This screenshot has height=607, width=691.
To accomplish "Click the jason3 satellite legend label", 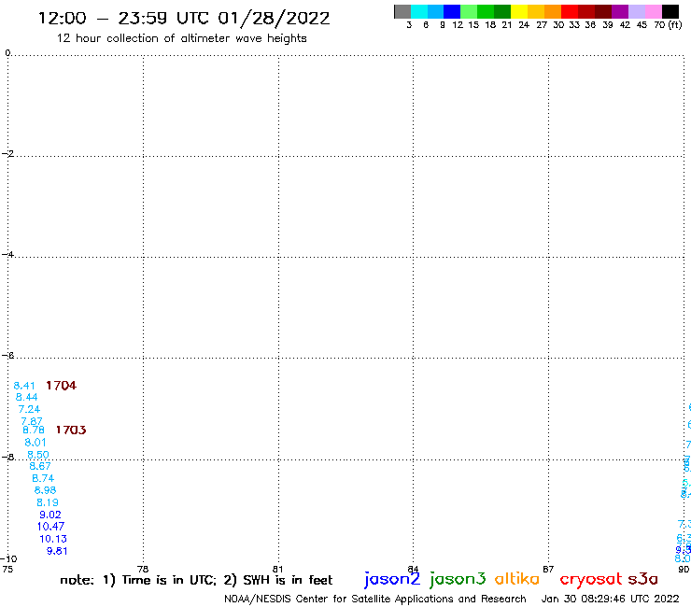I will click(x=458, y=580).
